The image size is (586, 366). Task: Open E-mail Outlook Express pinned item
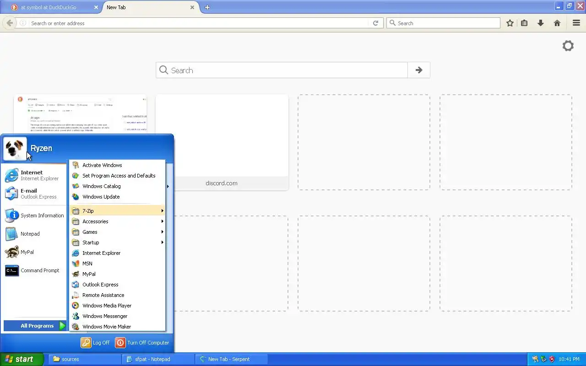pos(34,194)
